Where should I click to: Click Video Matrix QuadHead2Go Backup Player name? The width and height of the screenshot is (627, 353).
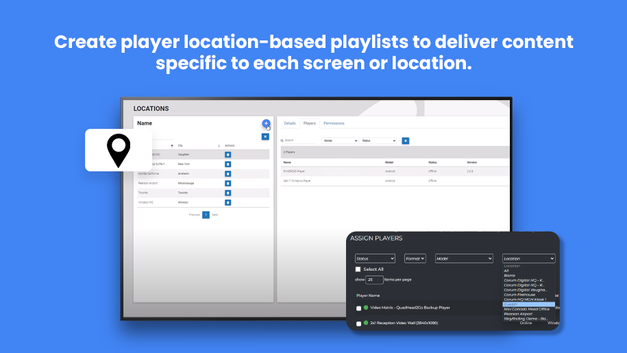click(410, 308)
